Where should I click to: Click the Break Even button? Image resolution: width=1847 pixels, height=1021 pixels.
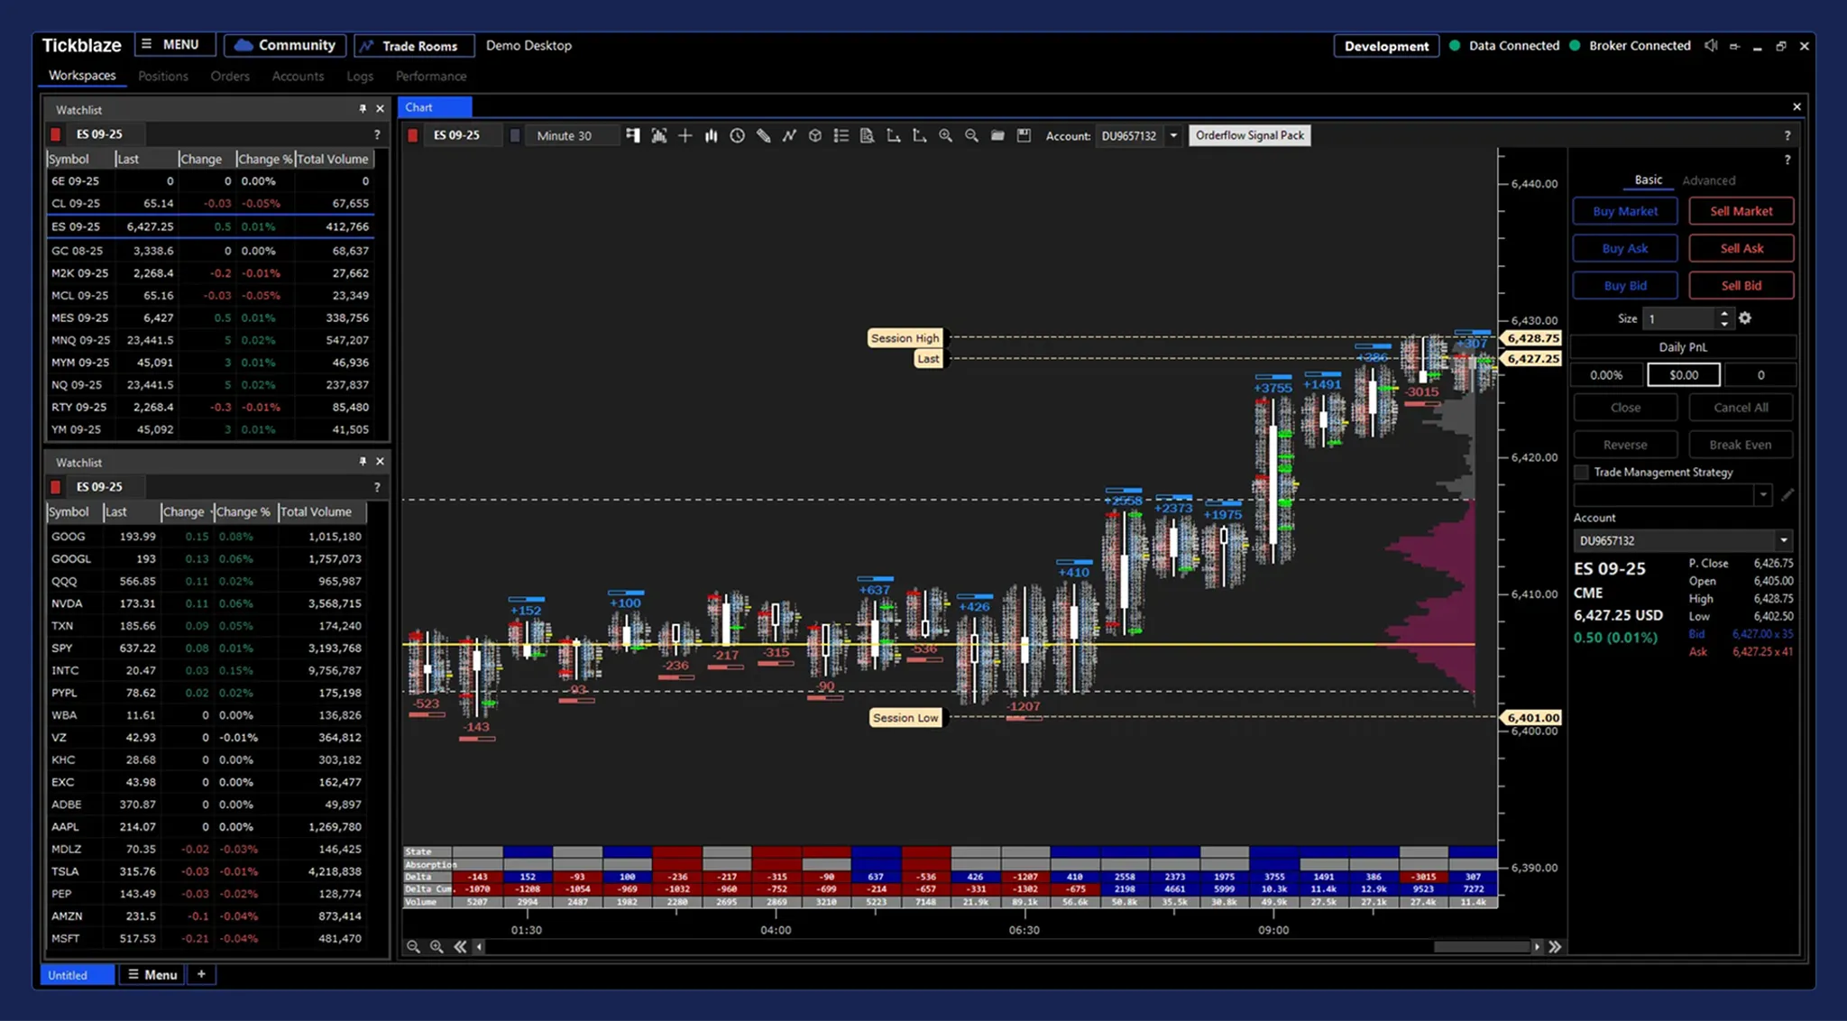pos(1741,445)
